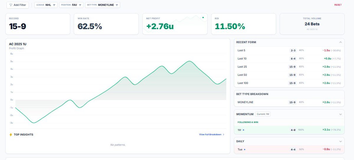Click the Current: 1W momentum badge
This screenshot has width=354, height=160.
(263, 114)
